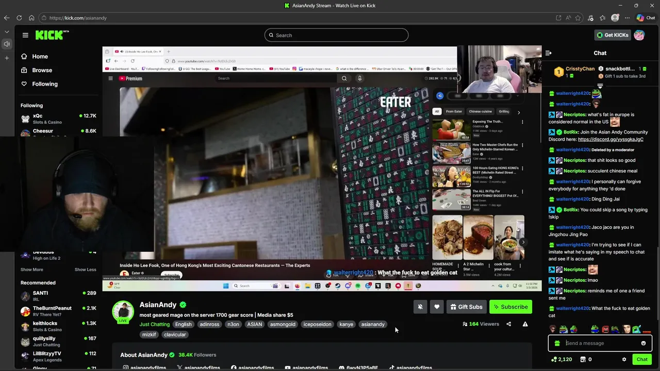Open emoji picker in message box
The width and height of the screenshot is (660, 371).
coord(643,343)
